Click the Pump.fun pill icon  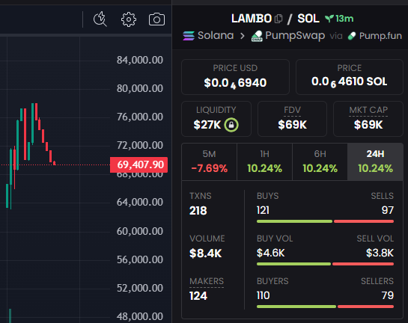[352, 36]
